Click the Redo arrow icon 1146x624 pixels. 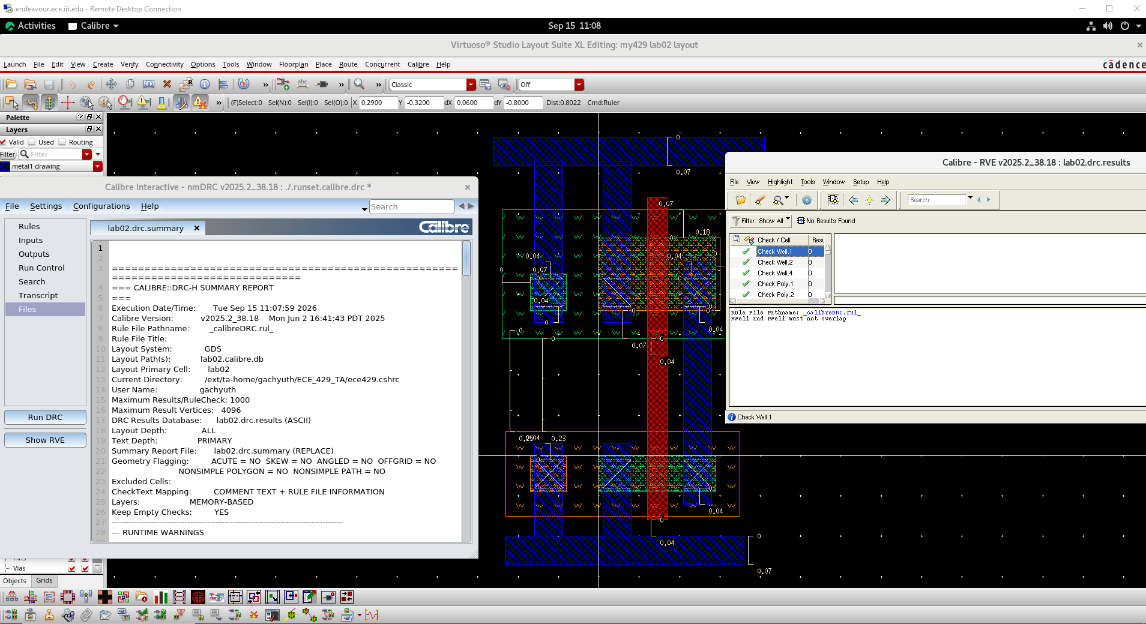point(91,85)
